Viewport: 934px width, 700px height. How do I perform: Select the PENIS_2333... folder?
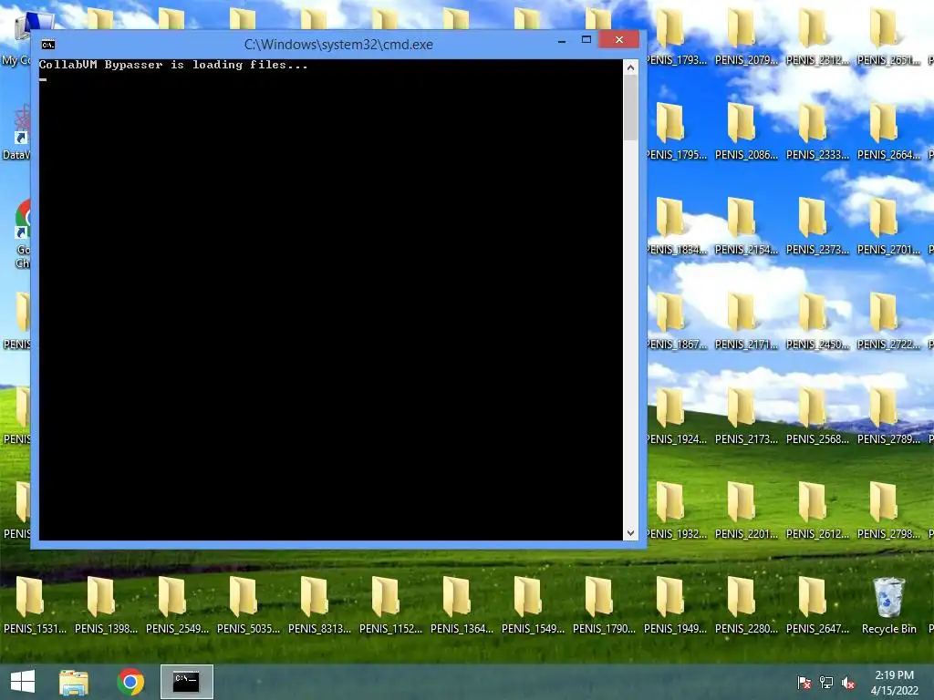[x=818, y=131]
